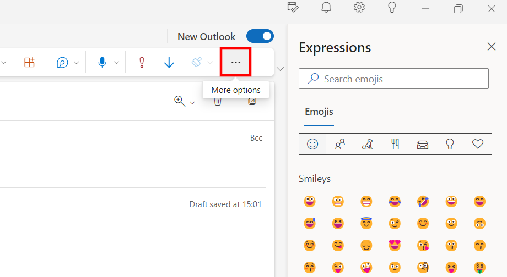Insert the flushed straight-mouth face emoji
This screenshot has width=507, height=277.
[x=395, y=267]
